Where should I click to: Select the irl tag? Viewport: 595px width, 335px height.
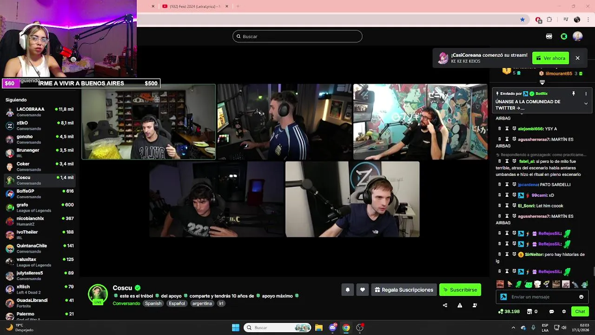(x=221, y=303)
